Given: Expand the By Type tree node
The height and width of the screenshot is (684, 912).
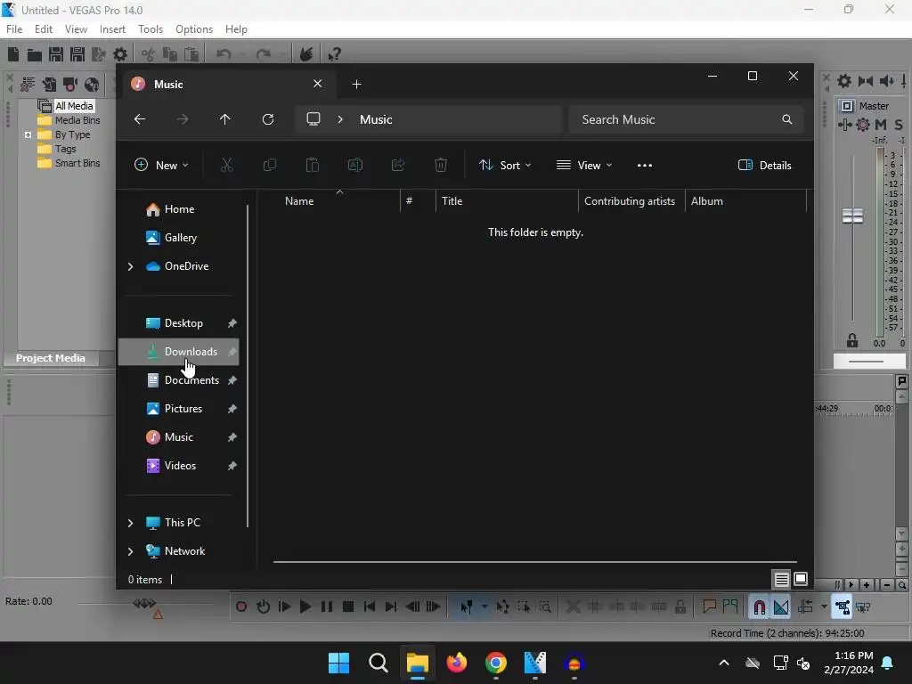Looking at the screenshot, I should pyautogui.click(x=28, y=135).
